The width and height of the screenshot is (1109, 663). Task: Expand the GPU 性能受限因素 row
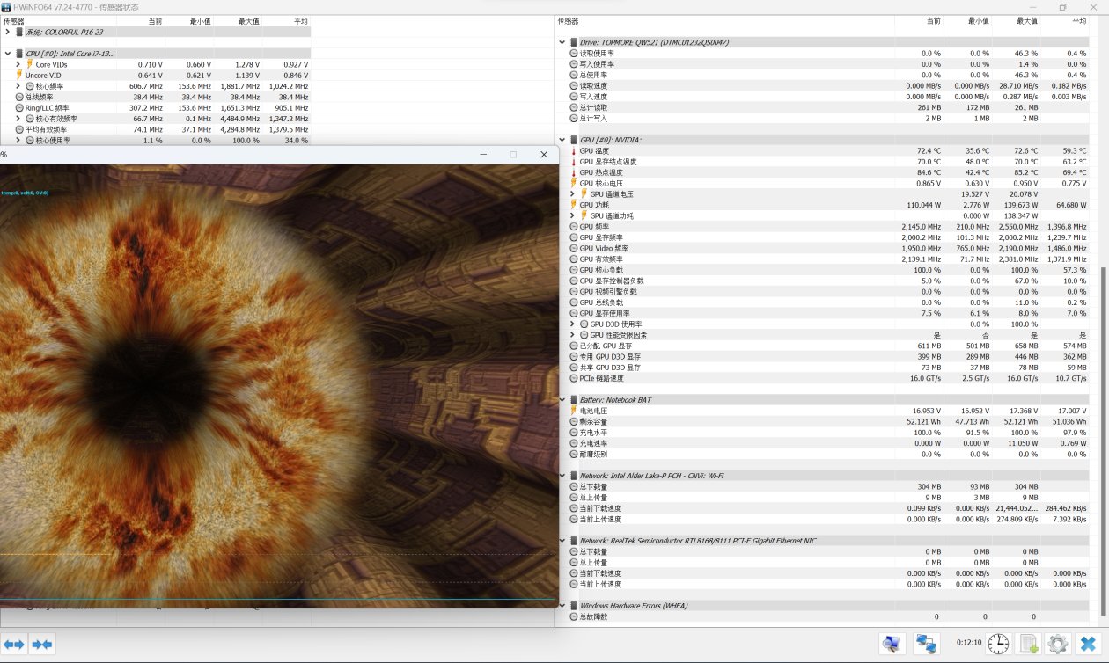pyautogui.click(x=573, y=335)
